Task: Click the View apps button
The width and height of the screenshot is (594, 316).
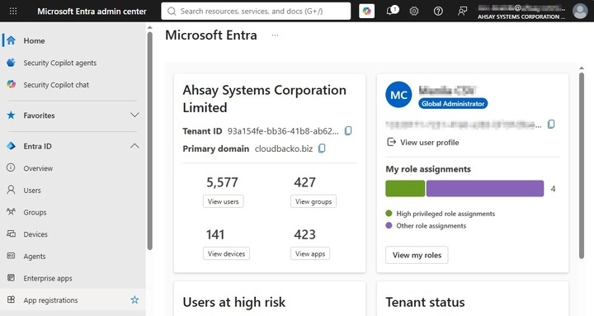Action: pos(310,253)
